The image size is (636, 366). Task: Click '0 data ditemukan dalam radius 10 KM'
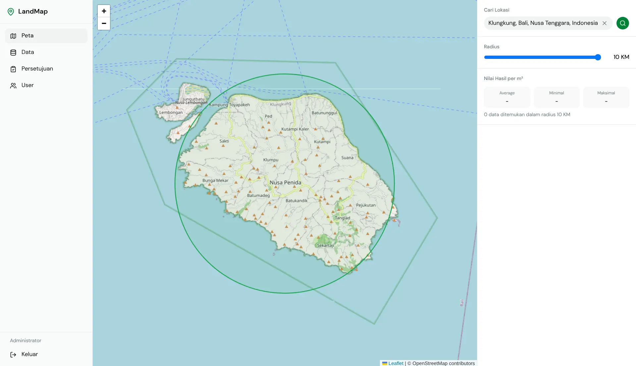(x=527, y=114)
